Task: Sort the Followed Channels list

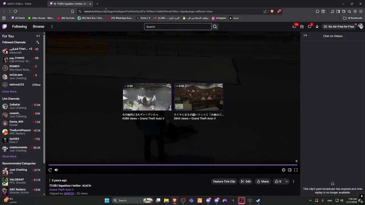Action: click(38, 42)
